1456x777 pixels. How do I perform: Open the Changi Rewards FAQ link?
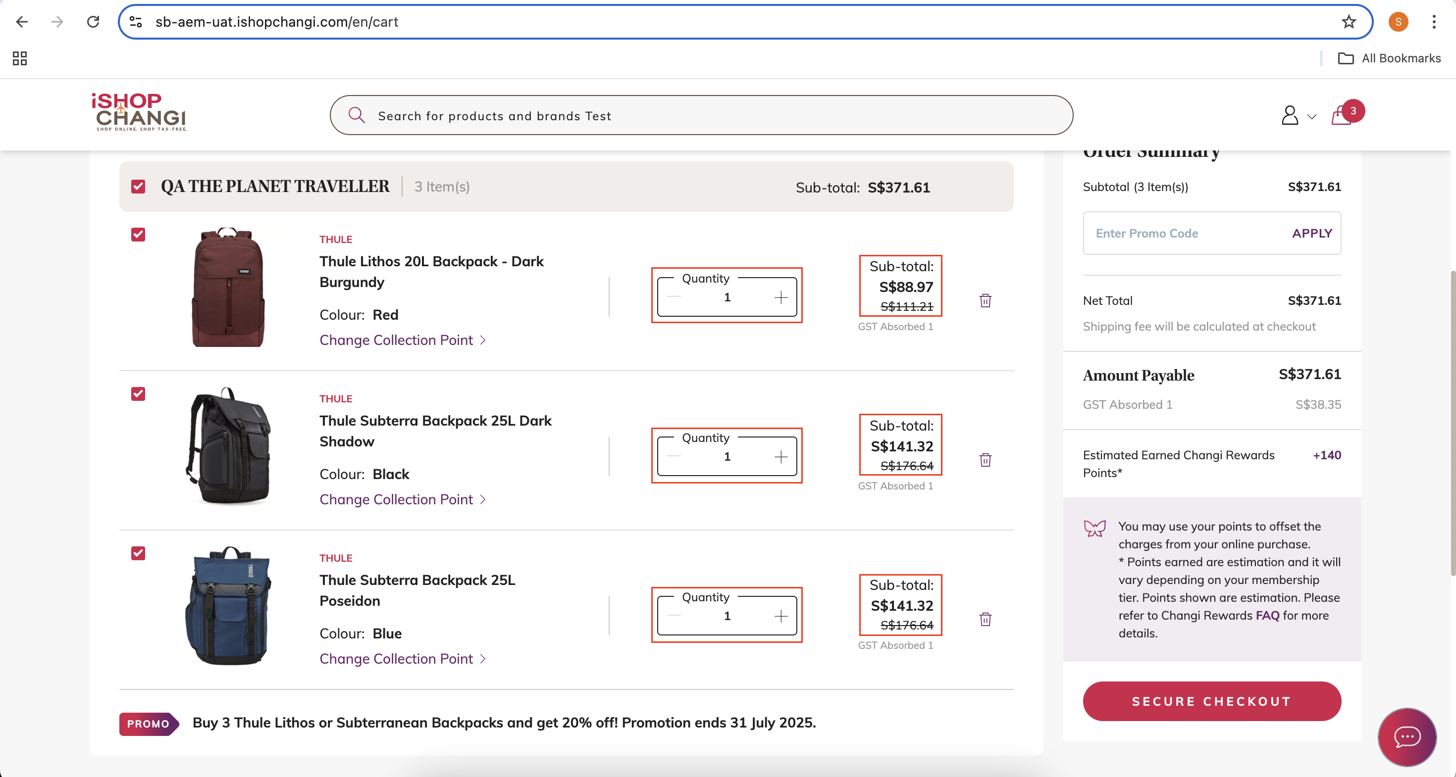(1267, 615)
